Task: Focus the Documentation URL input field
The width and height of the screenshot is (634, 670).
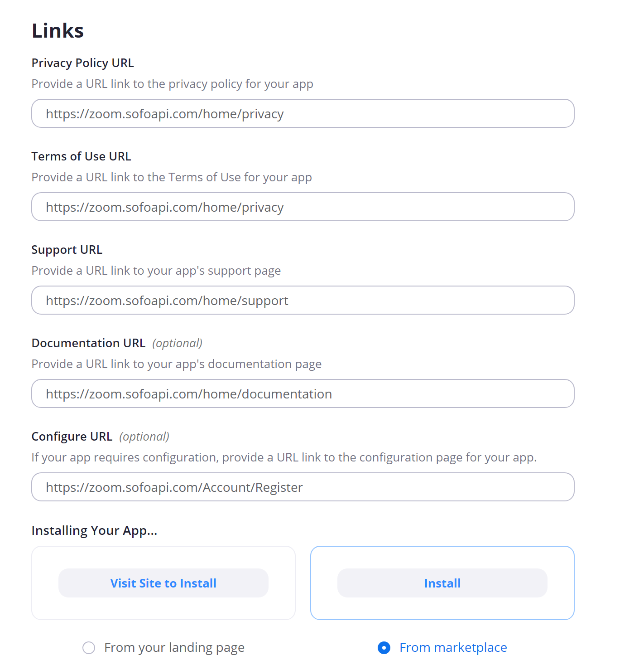Action: pos(303,393)
